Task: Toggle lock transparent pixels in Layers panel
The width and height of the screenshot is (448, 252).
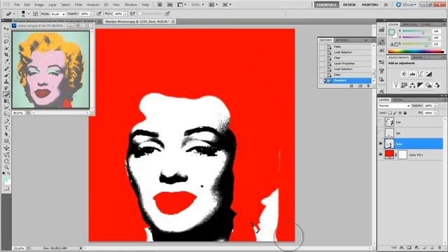Action: tap(390, 113)
